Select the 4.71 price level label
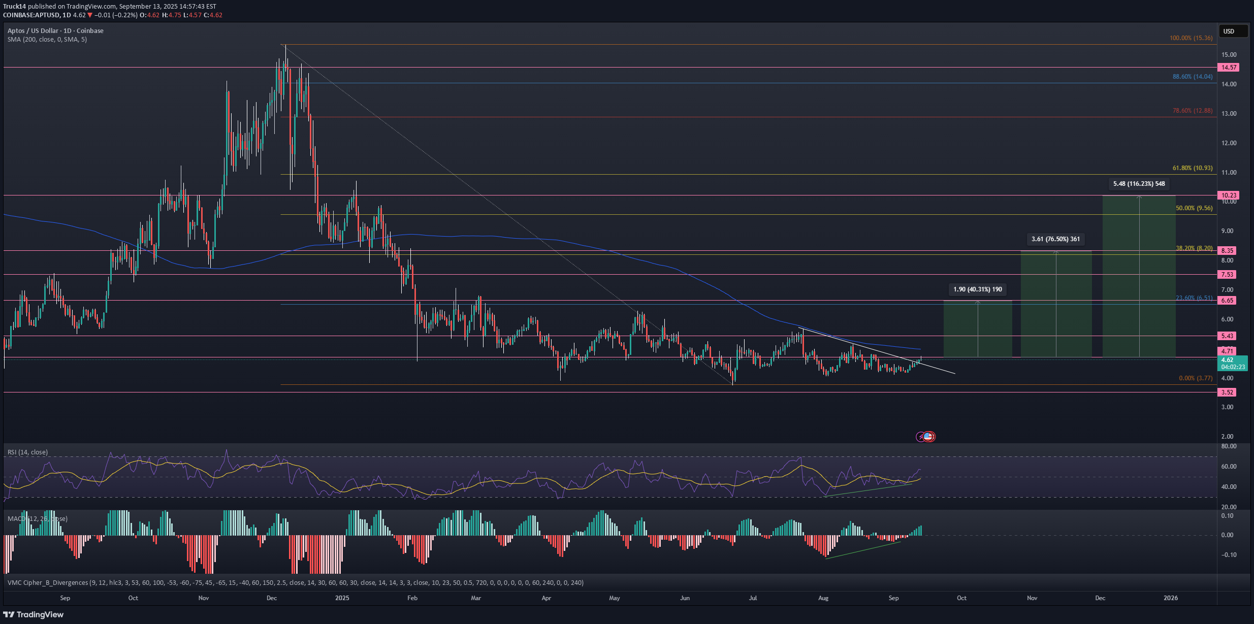 (x=1227, y=351)
